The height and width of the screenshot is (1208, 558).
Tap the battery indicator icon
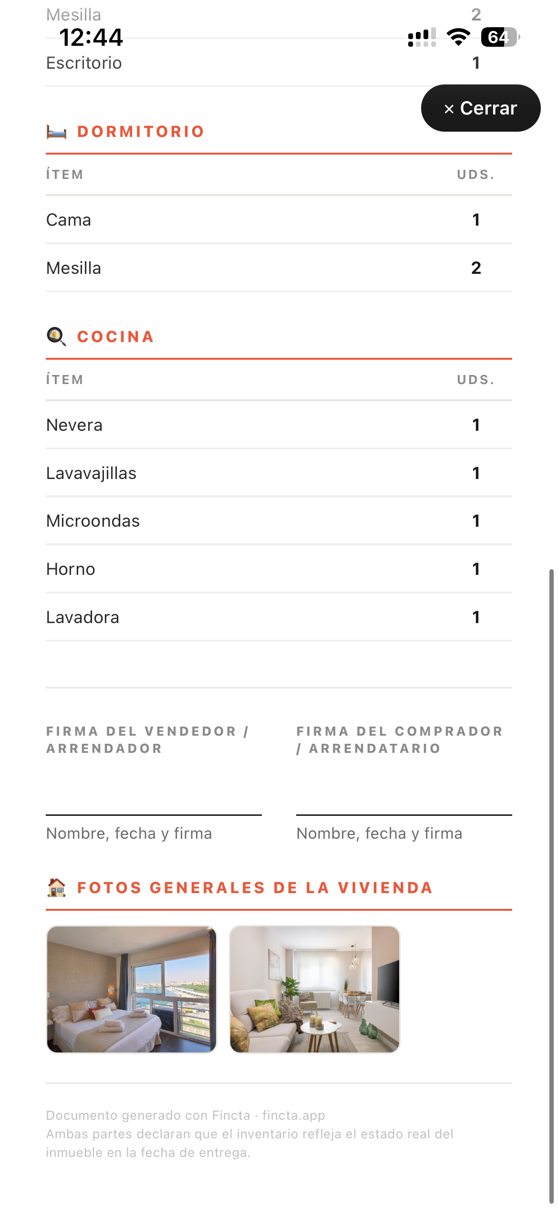pos(500,37)
